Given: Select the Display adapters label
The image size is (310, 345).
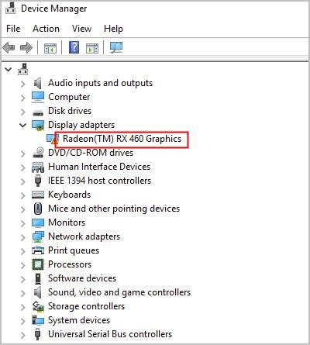Looking at the screenshot, I should tap(81, 125).
